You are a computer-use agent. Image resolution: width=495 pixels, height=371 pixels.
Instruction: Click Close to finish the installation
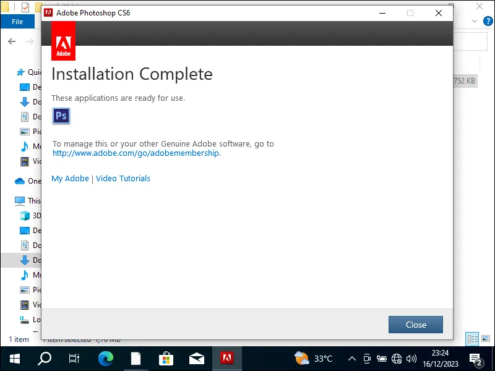(x=415, y=325)
